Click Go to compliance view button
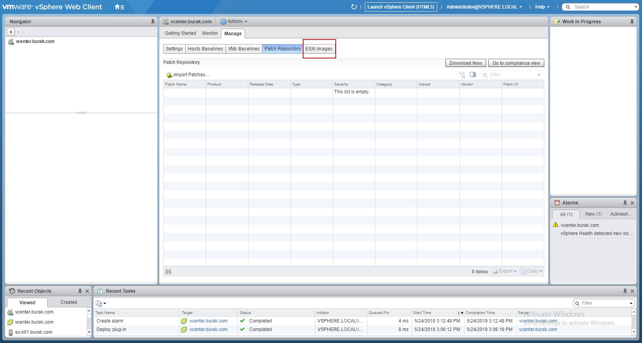The height and width of the screenshot is (343, 642). [516, 63]
